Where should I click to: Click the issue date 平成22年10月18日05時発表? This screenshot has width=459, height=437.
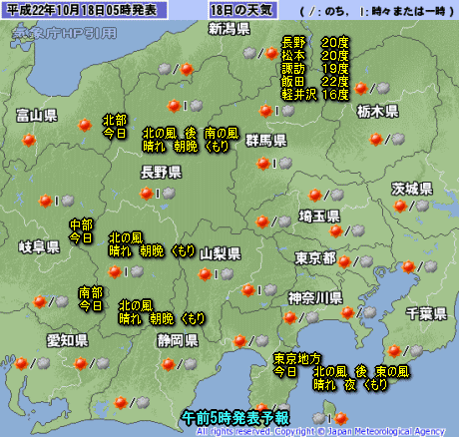pos(82,10)
